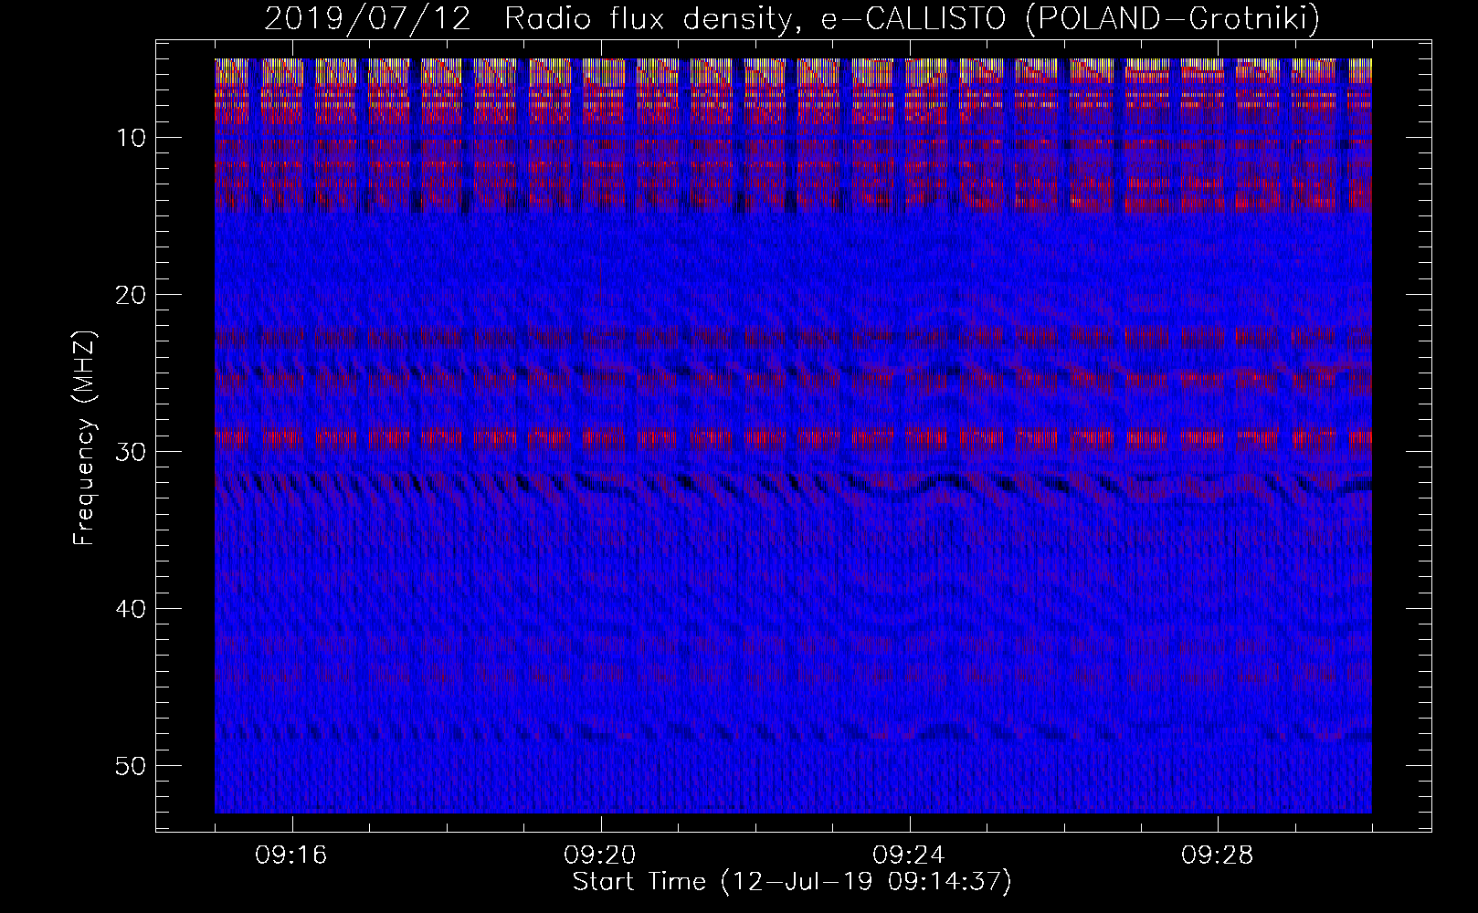The image size is (1478, 913).
Task: Select the Frequency (MHZ) axis label
Action: pyautogui.click(x=84, y=438)
